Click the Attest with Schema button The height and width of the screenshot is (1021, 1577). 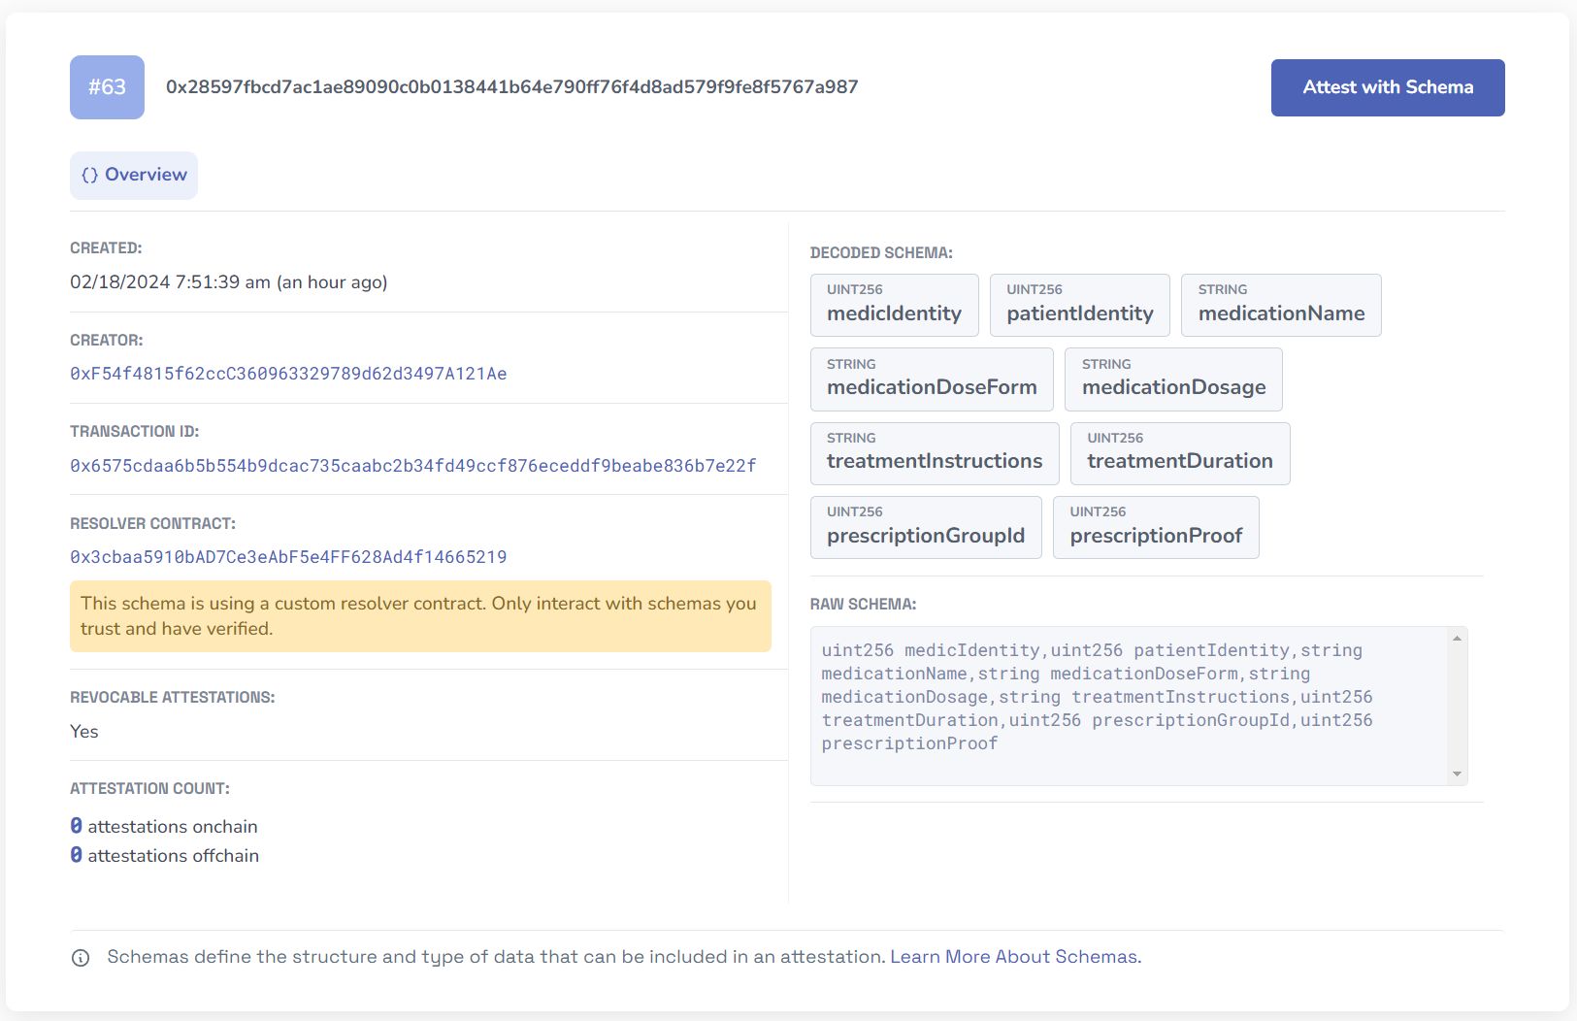point(1388,87)
